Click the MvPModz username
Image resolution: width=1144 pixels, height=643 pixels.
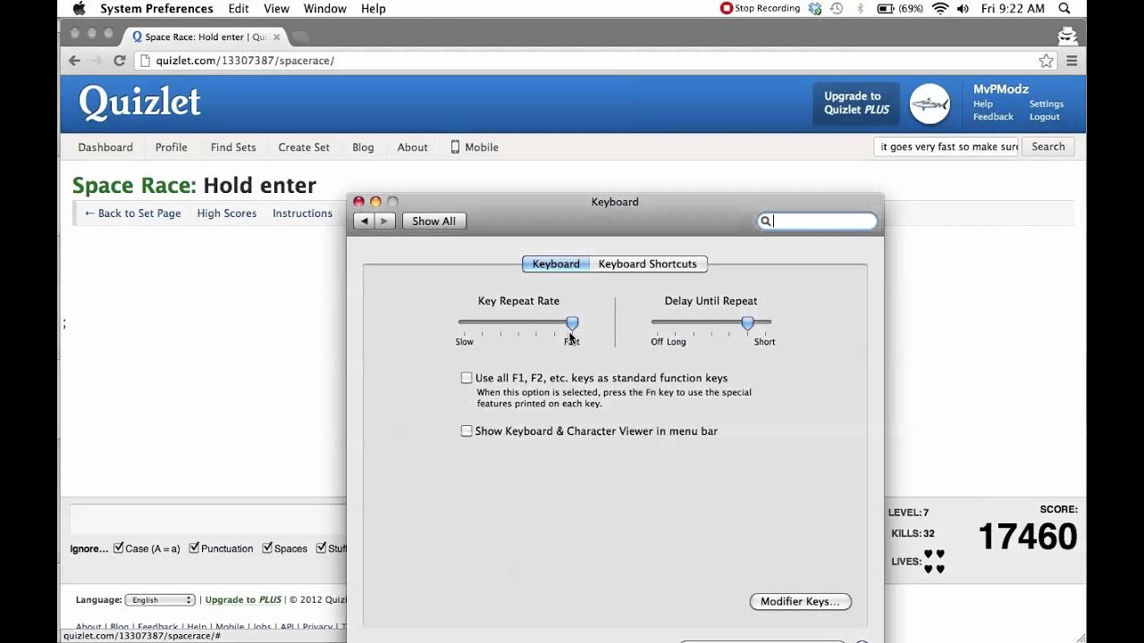[1001, 89]
